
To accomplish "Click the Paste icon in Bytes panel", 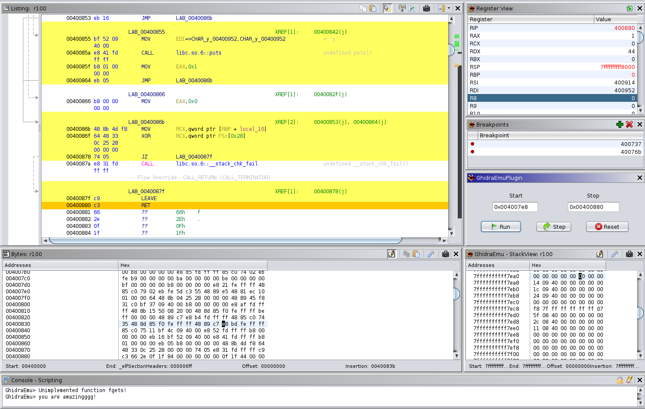I will [x=416, y=254].
